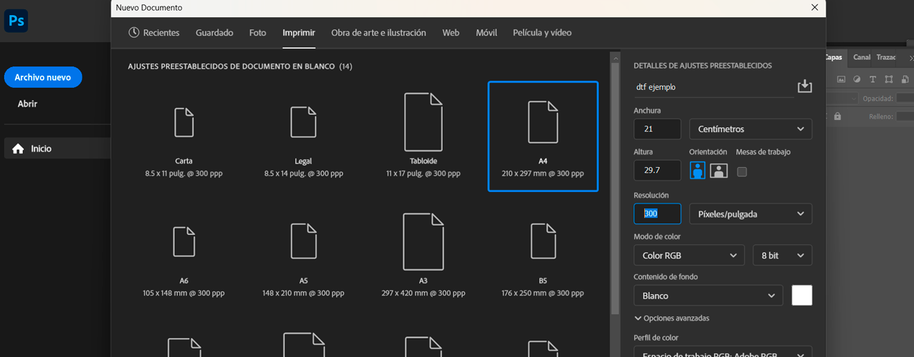914x357 pixels.
Task: Open the layer blend mode dropdown
Action: click(843, 99)
